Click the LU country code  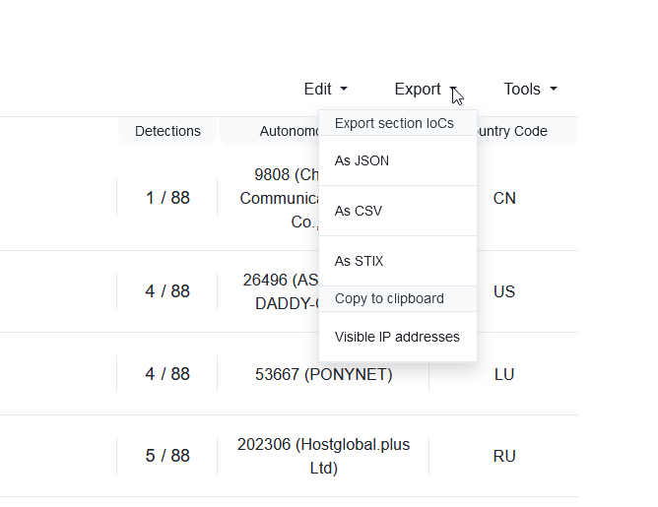coord(504,374)
